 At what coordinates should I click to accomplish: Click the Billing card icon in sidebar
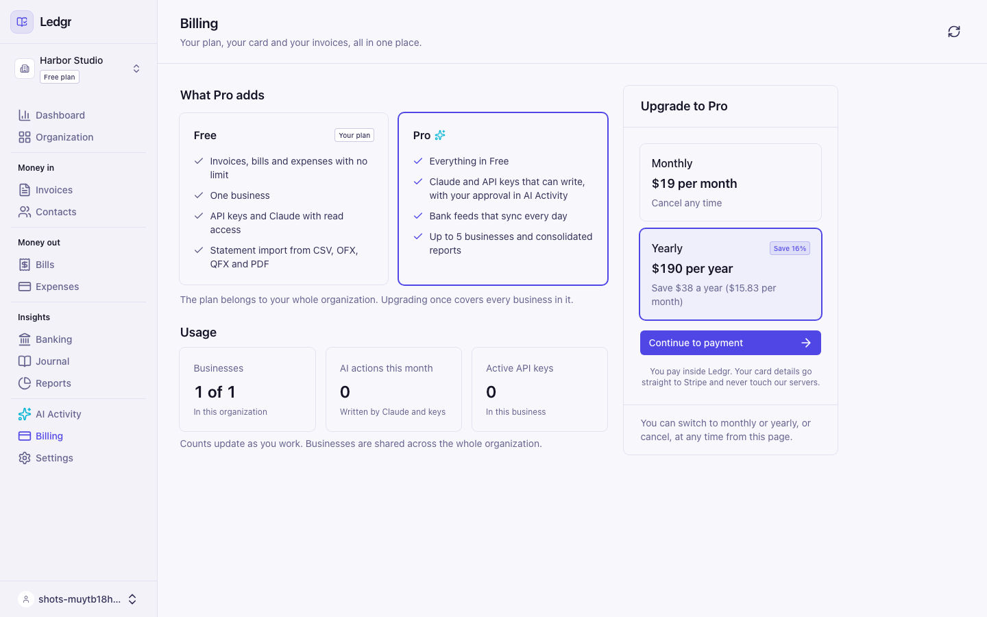tap(25, 436)
